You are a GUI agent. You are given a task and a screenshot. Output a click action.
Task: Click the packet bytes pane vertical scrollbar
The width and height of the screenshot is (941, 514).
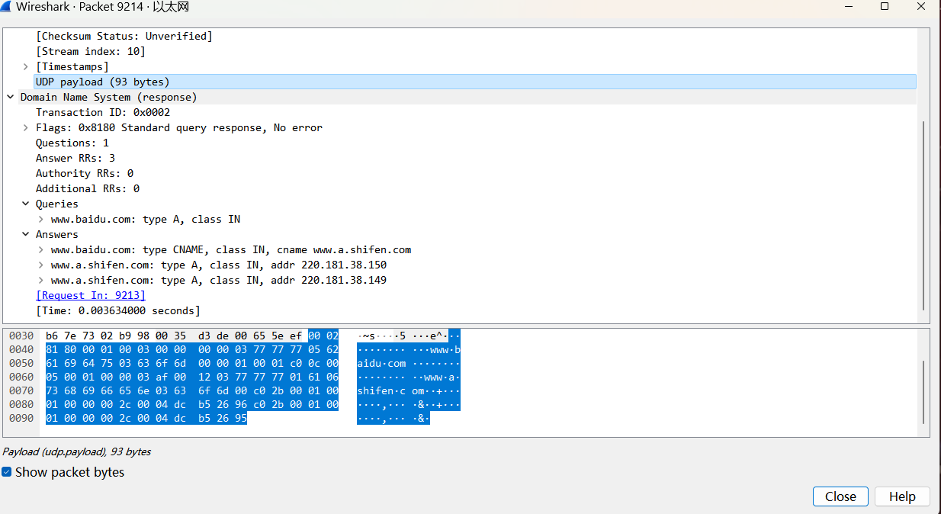tap(923, 392)
